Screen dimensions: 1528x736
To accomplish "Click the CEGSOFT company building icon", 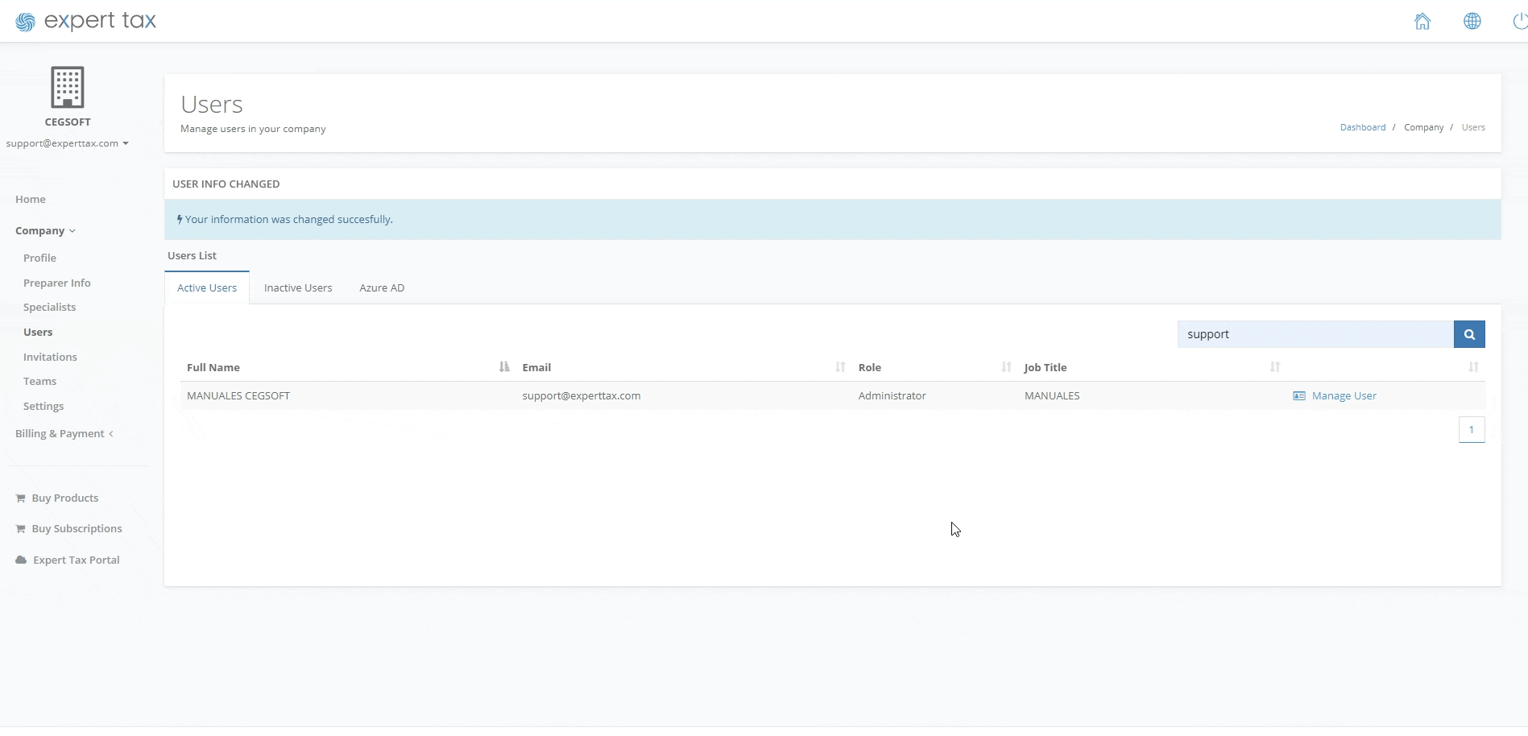I will point(68,87).
